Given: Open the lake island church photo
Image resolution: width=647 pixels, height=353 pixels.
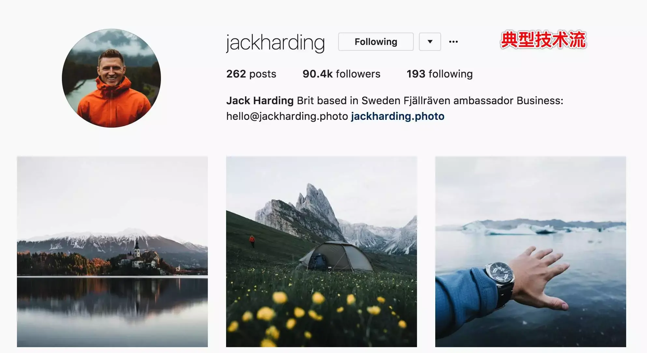Looking at the screenshot, I should click(x=112, y=251).
